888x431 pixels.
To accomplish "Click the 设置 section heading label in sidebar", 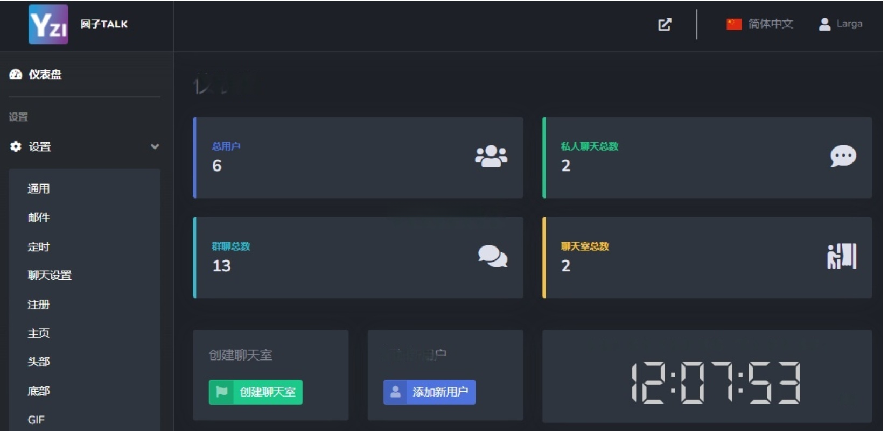I will tap(18, 117).
